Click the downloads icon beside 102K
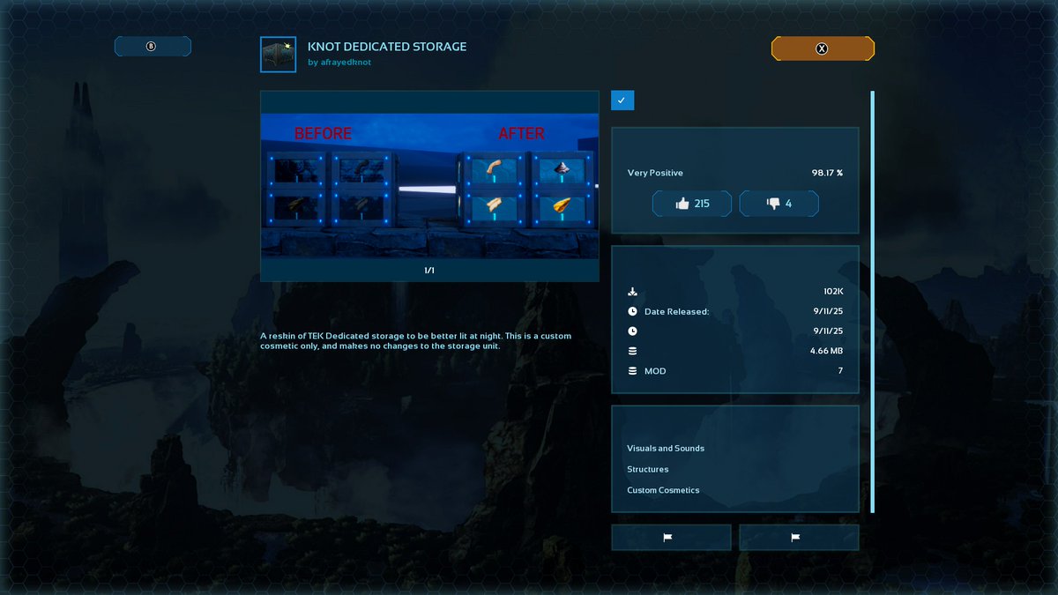 point(632,292)
